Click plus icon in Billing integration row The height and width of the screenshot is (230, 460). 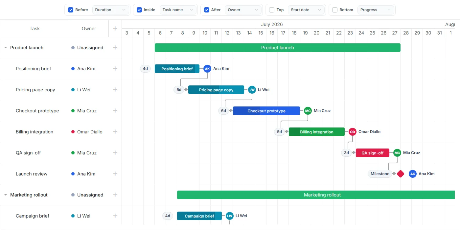115,132
